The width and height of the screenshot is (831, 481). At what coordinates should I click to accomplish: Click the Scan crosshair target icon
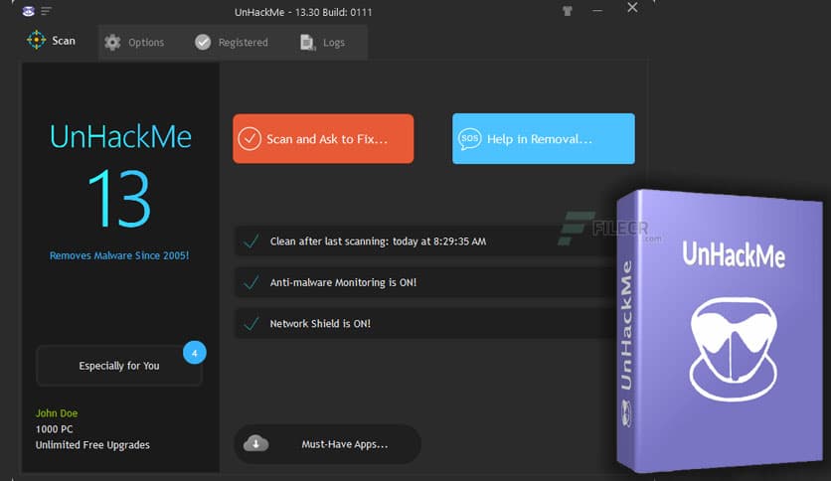(37, 41)
